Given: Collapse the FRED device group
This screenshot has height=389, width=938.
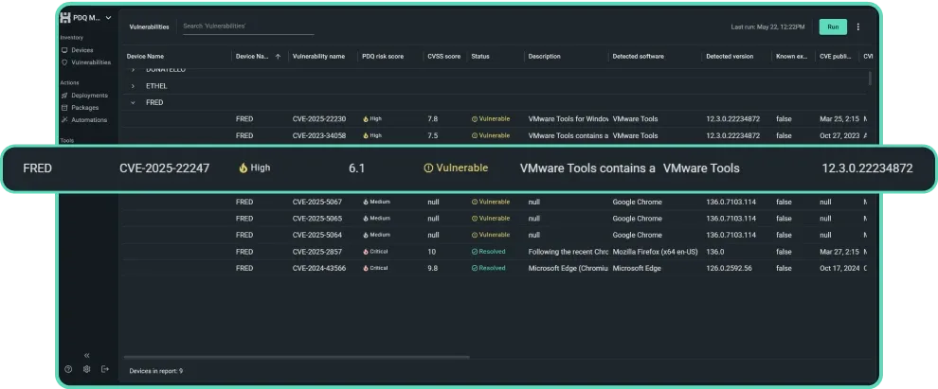Looking at the screenshot, I should (133, 103).
